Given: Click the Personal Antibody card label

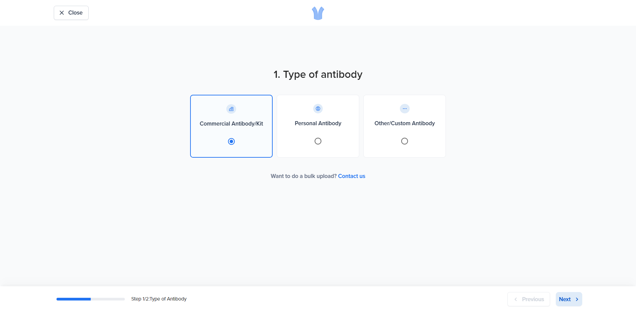Looking at the screenshot, I should 318,124.
